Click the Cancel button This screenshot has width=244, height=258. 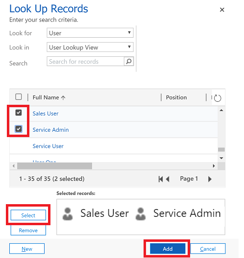point(208,249)
